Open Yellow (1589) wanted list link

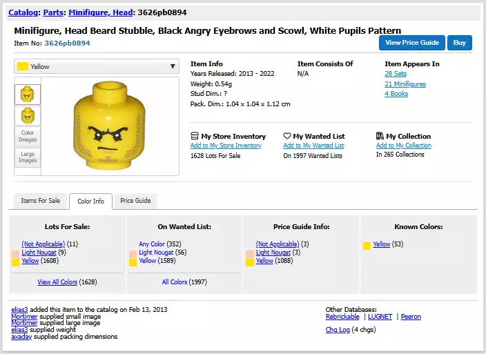[x=147, y=261]
